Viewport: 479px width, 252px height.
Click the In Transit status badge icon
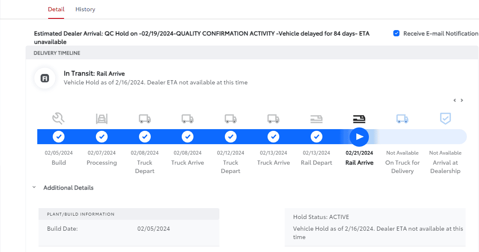click(45, 78)
